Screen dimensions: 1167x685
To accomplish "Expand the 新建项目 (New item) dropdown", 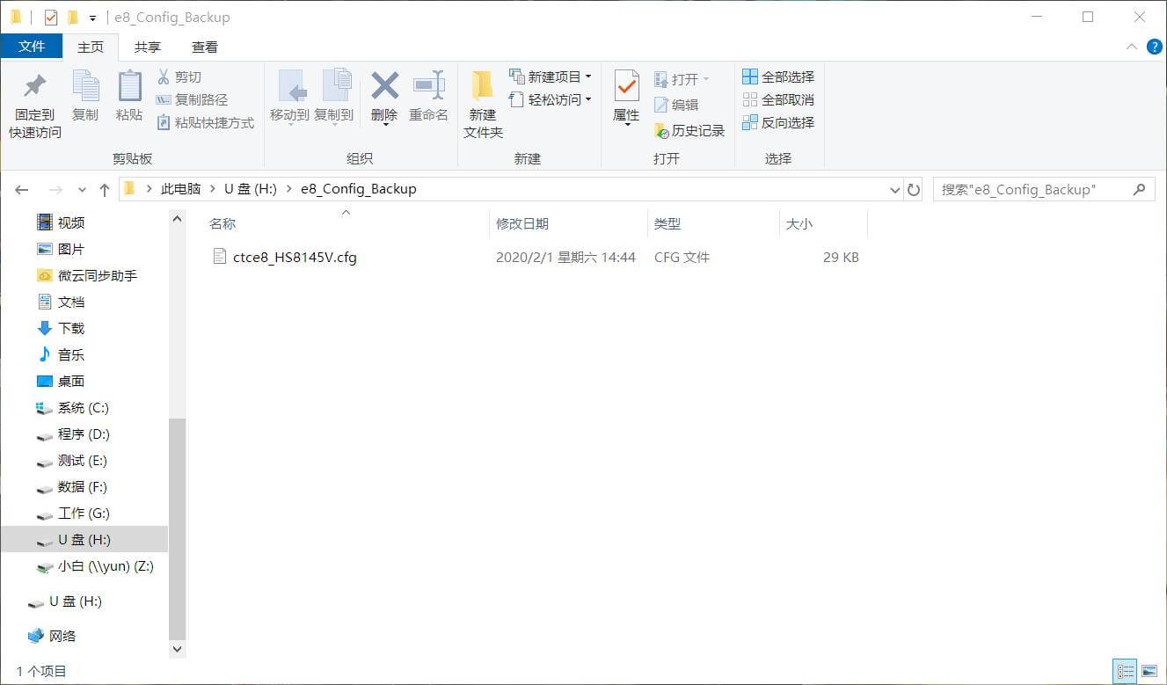I will (548, 77).
